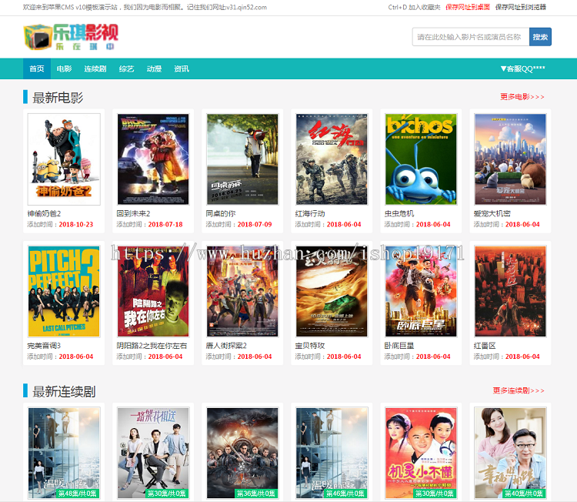
Task: Click 阴阳路2之我在你左右 title text
Action: 152,346
